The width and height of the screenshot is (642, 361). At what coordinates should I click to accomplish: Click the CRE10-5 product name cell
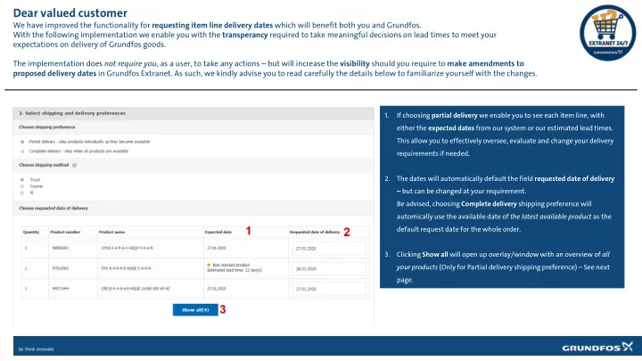[136, 289]
